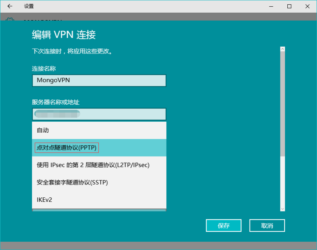Click the 连接名称 input showing MongoVPN

(x=99, y=80)
